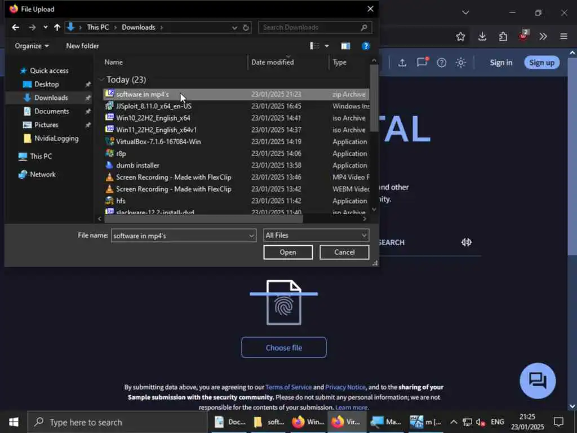The height and width of the screenshot is (433, 577).
Task: Click the Forward arrow in File Upload dialog
Action: (x=32, y=27)
